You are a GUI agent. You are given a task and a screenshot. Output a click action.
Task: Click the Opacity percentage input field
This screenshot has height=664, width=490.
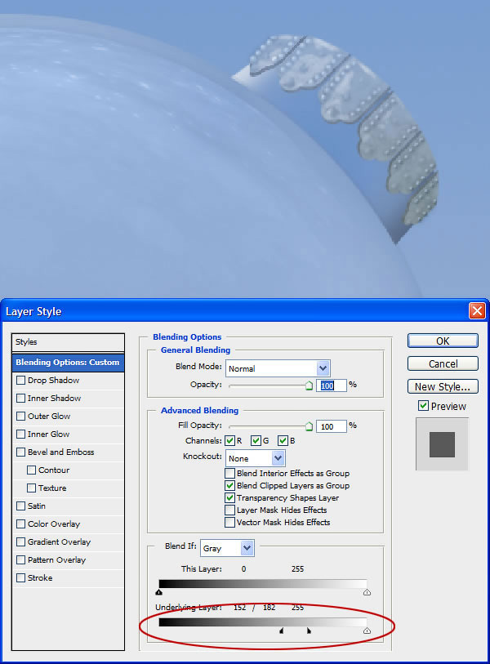(x=332, y=385)
